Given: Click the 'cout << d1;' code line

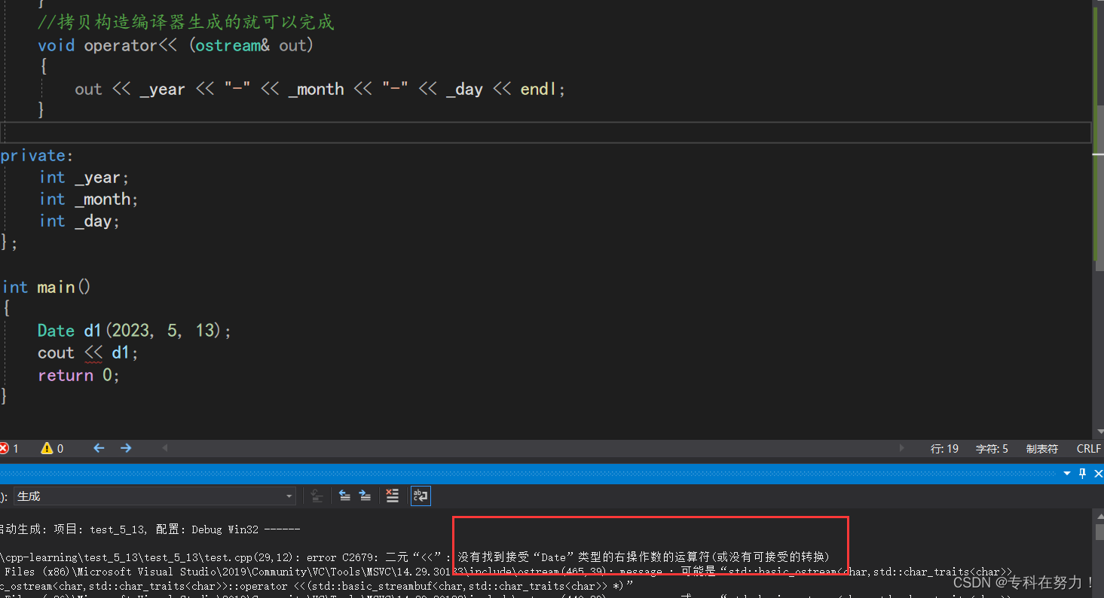Looking at the screenshot, I should (88, 352).
